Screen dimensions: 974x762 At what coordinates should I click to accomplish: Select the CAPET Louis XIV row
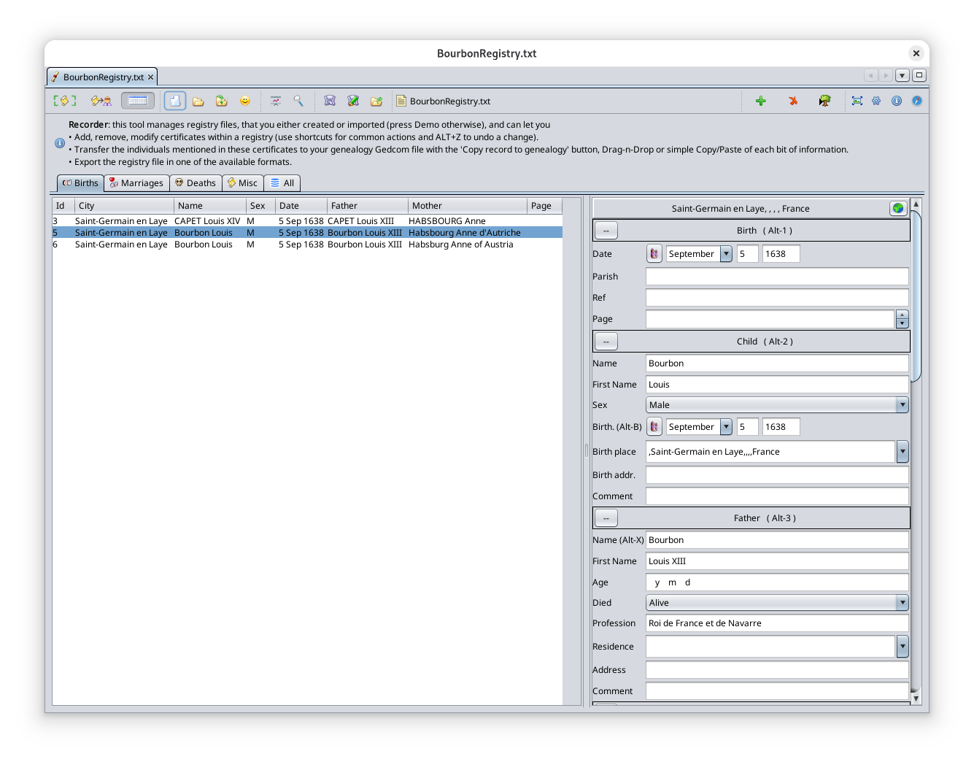pos(307,221)
